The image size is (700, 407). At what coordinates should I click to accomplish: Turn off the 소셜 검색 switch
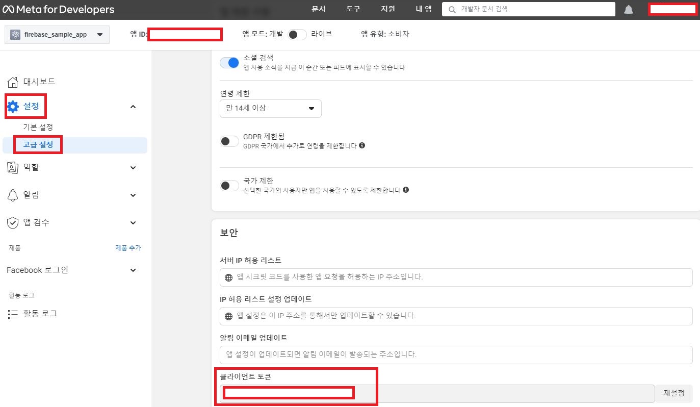(229, 63)
